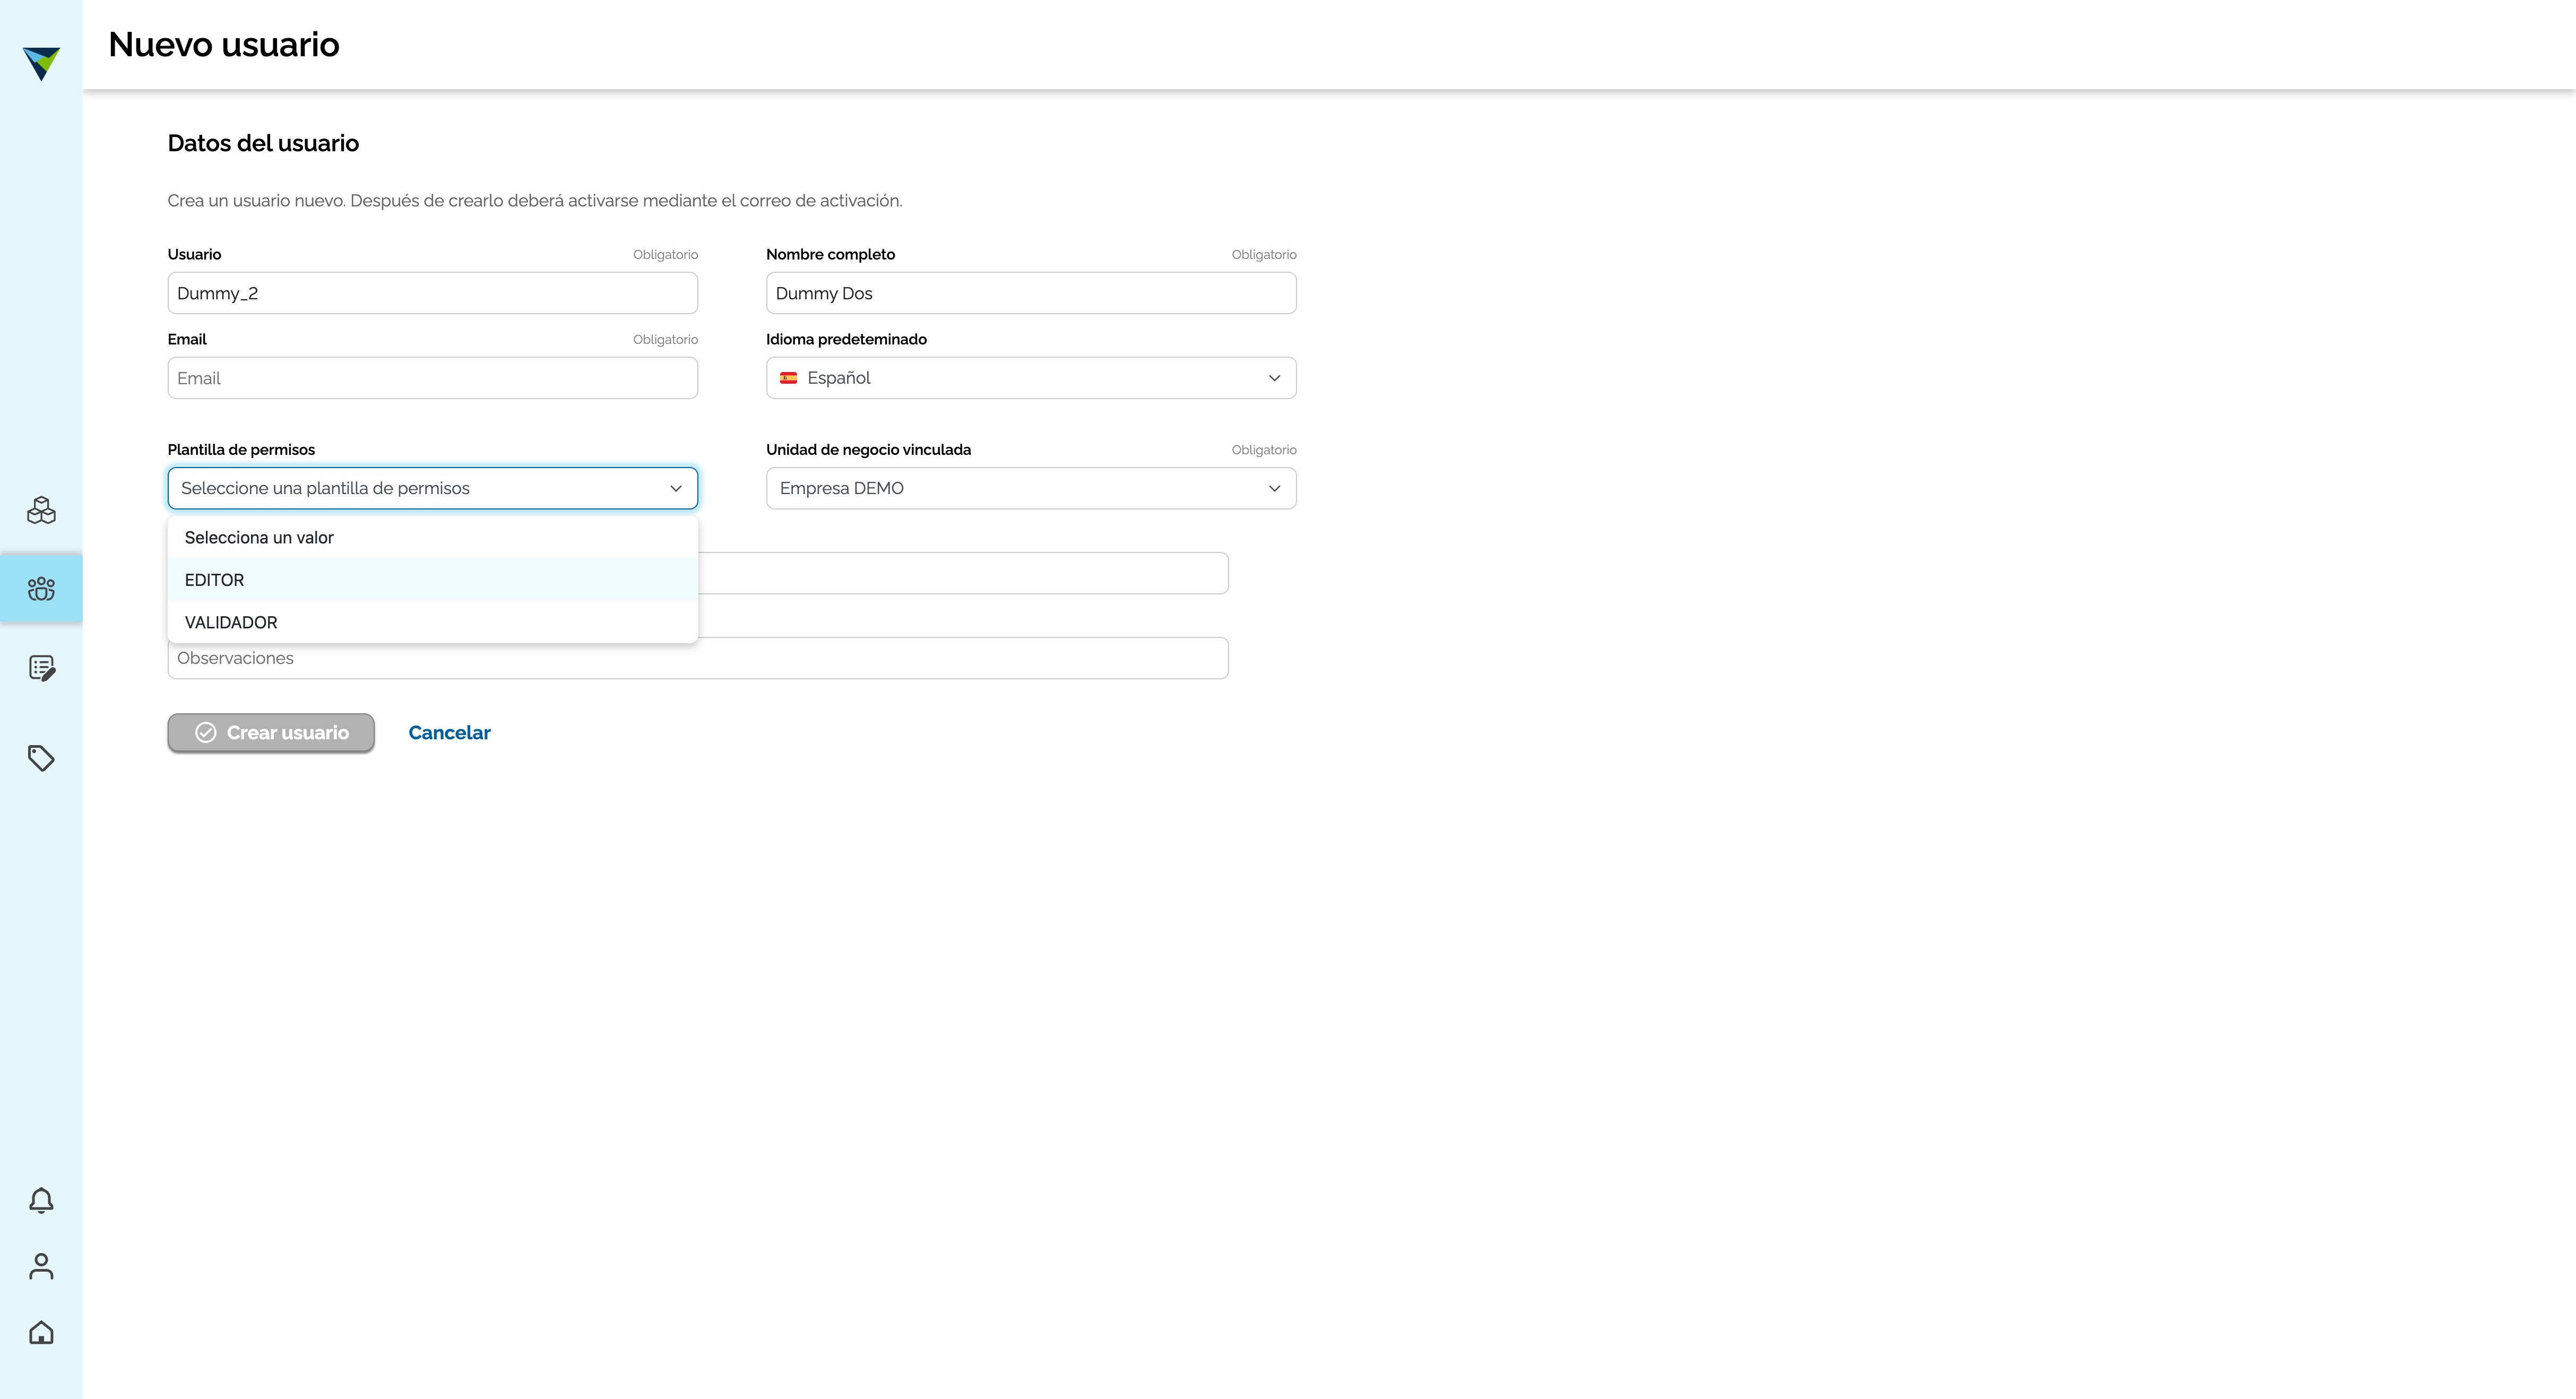
Task: Click the Crear usuario button
Action: pyautogui.click(x=271, y=733)
